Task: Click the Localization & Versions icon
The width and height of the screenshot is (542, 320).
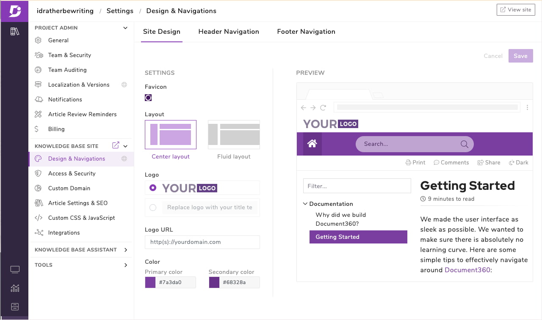Action: (38, 85)
